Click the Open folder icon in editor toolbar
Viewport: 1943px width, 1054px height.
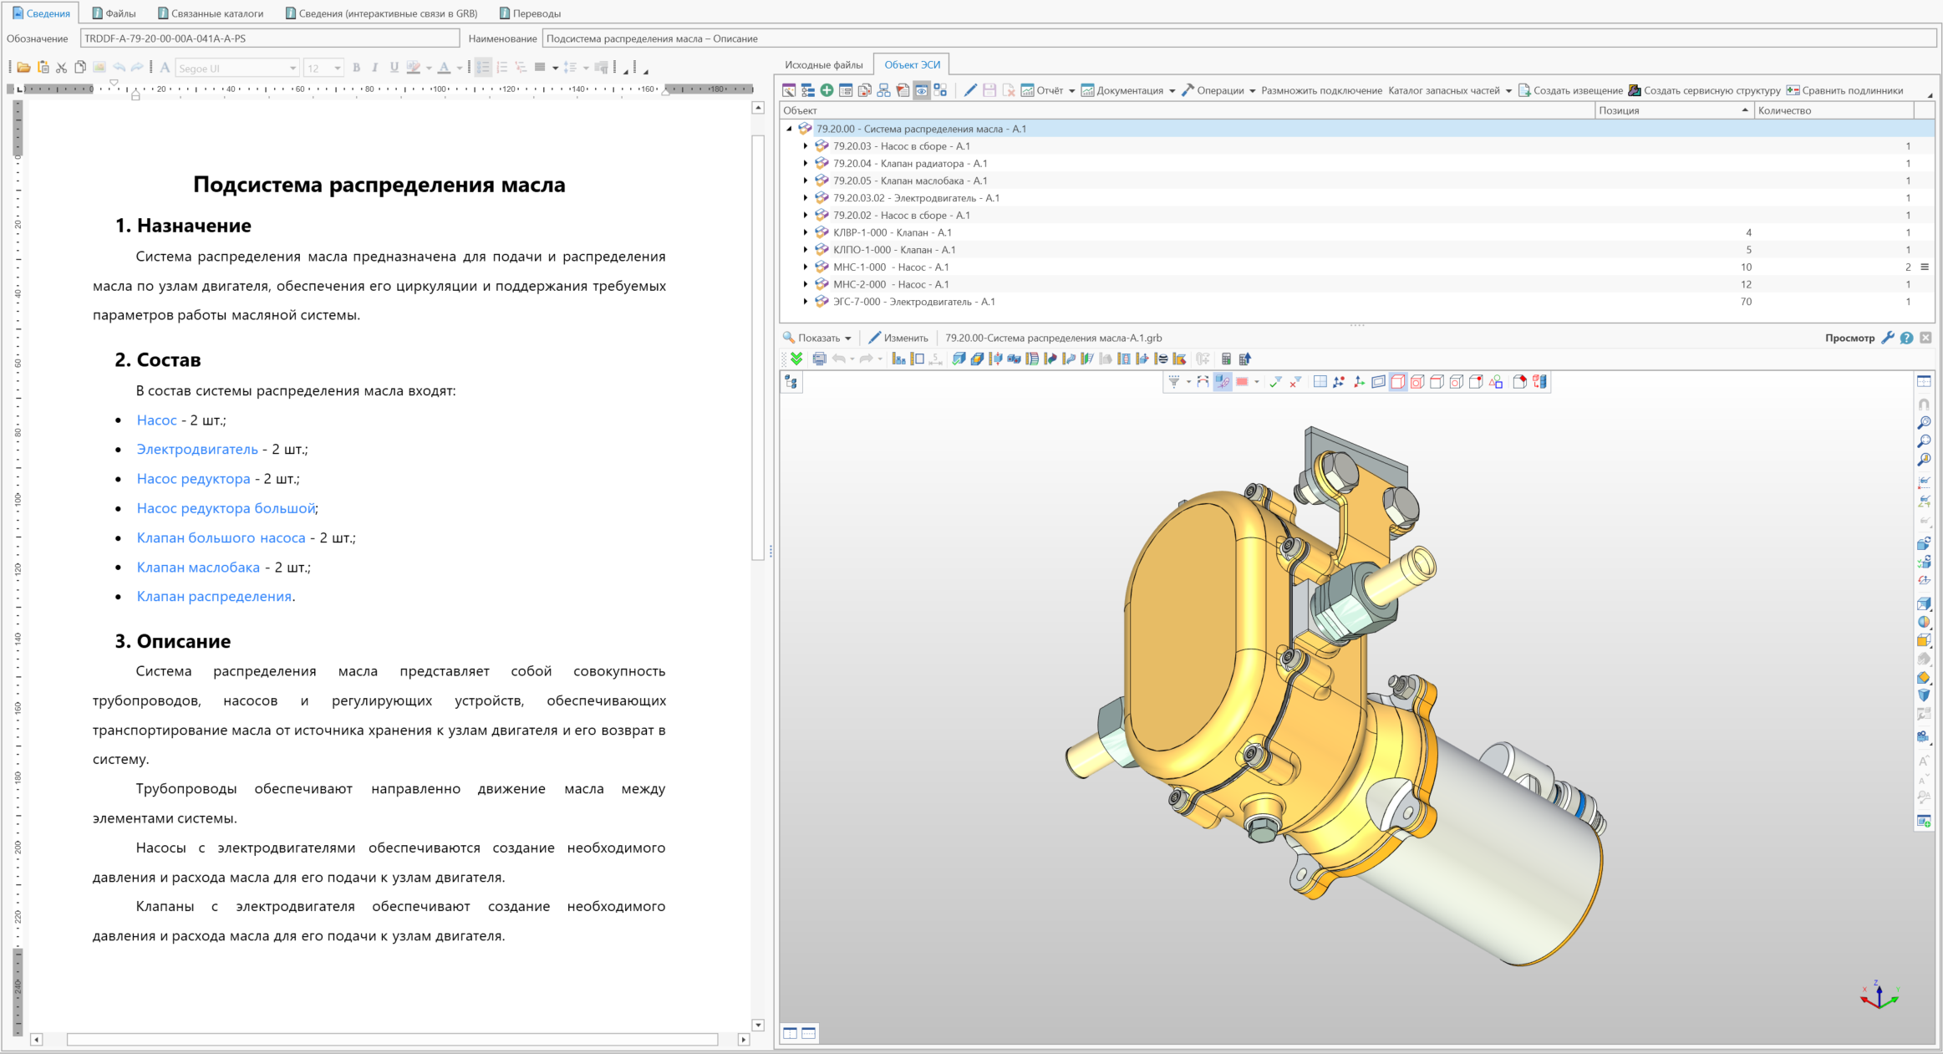(x=23, y=68)
